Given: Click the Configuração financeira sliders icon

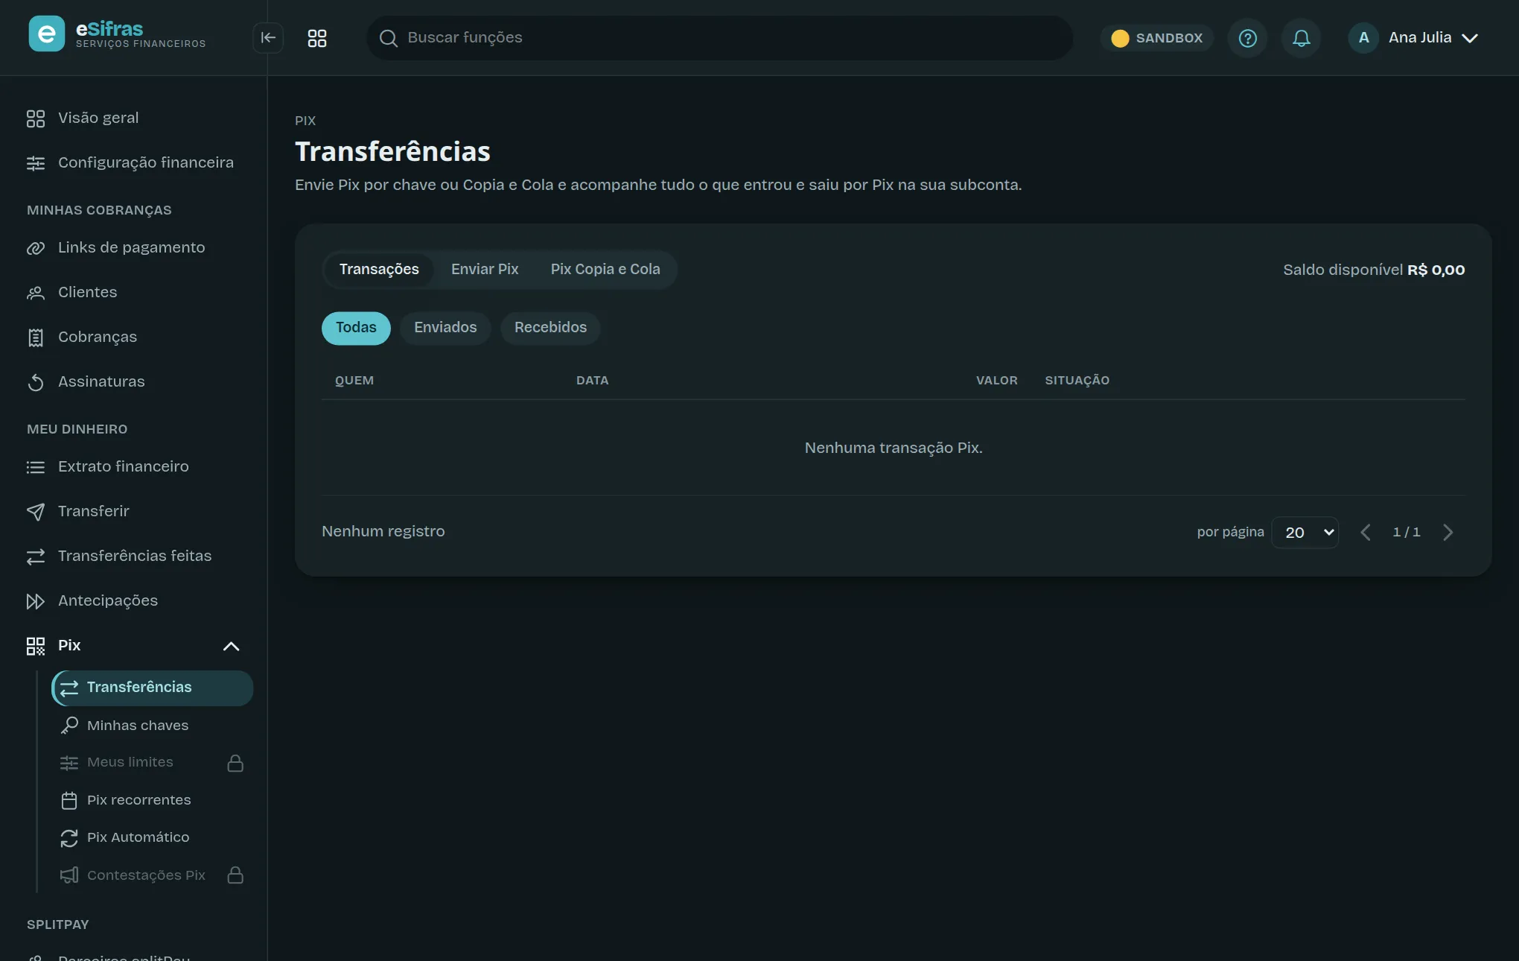Looking at the screenshot, I should [36, 163].
